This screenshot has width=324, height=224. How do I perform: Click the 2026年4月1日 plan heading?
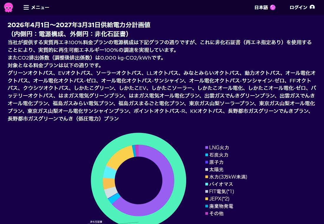[x=79, y=25]
